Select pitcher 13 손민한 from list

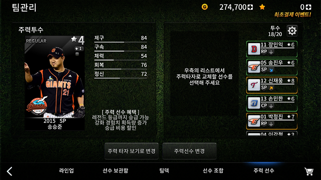(x=272, y=103)
